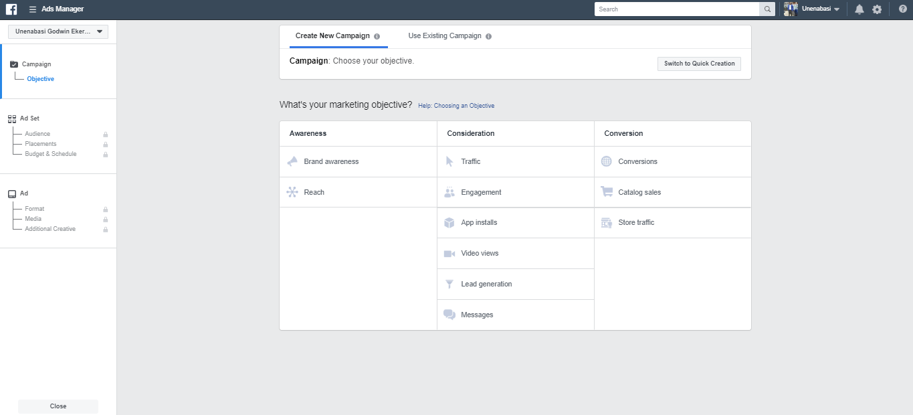Open the settings gear icon

[x=877, y=9]
